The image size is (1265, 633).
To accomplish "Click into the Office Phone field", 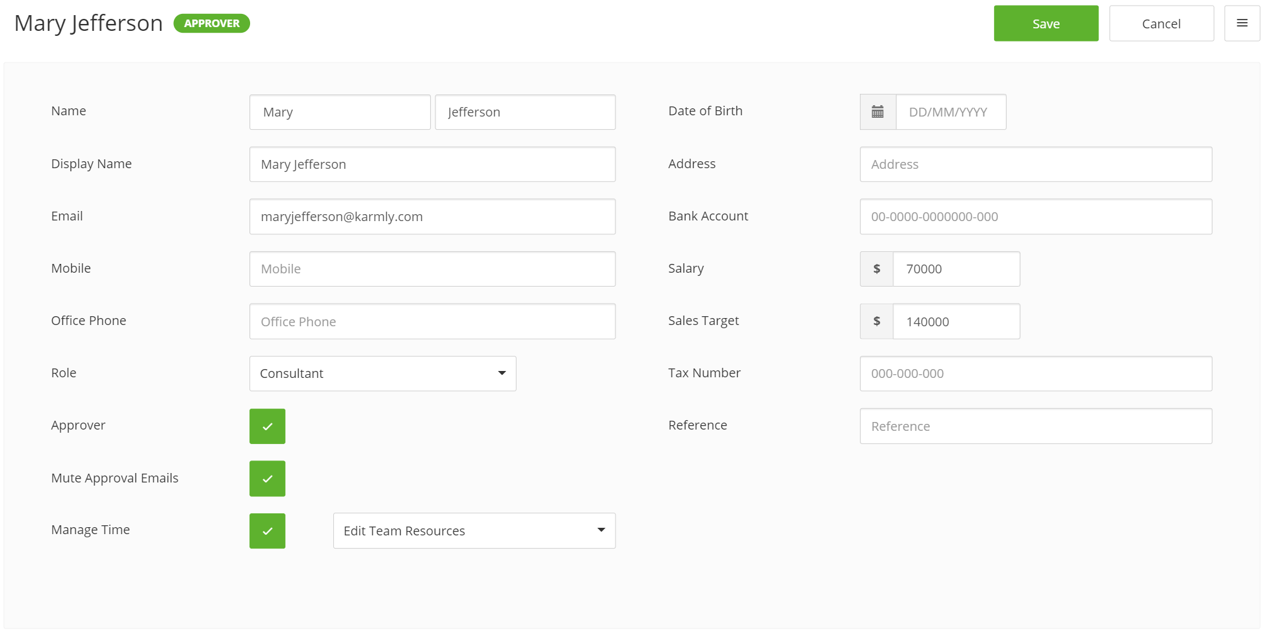I will pos(432,321).
